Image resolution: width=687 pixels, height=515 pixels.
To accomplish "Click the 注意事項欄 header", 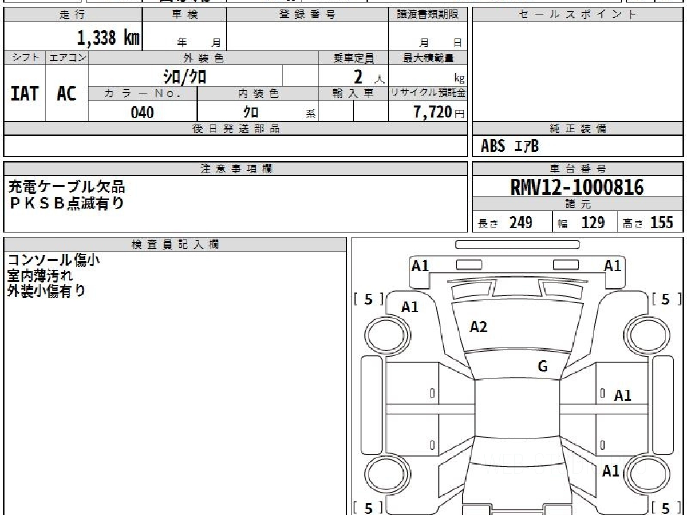I will [x=236, y=169].
